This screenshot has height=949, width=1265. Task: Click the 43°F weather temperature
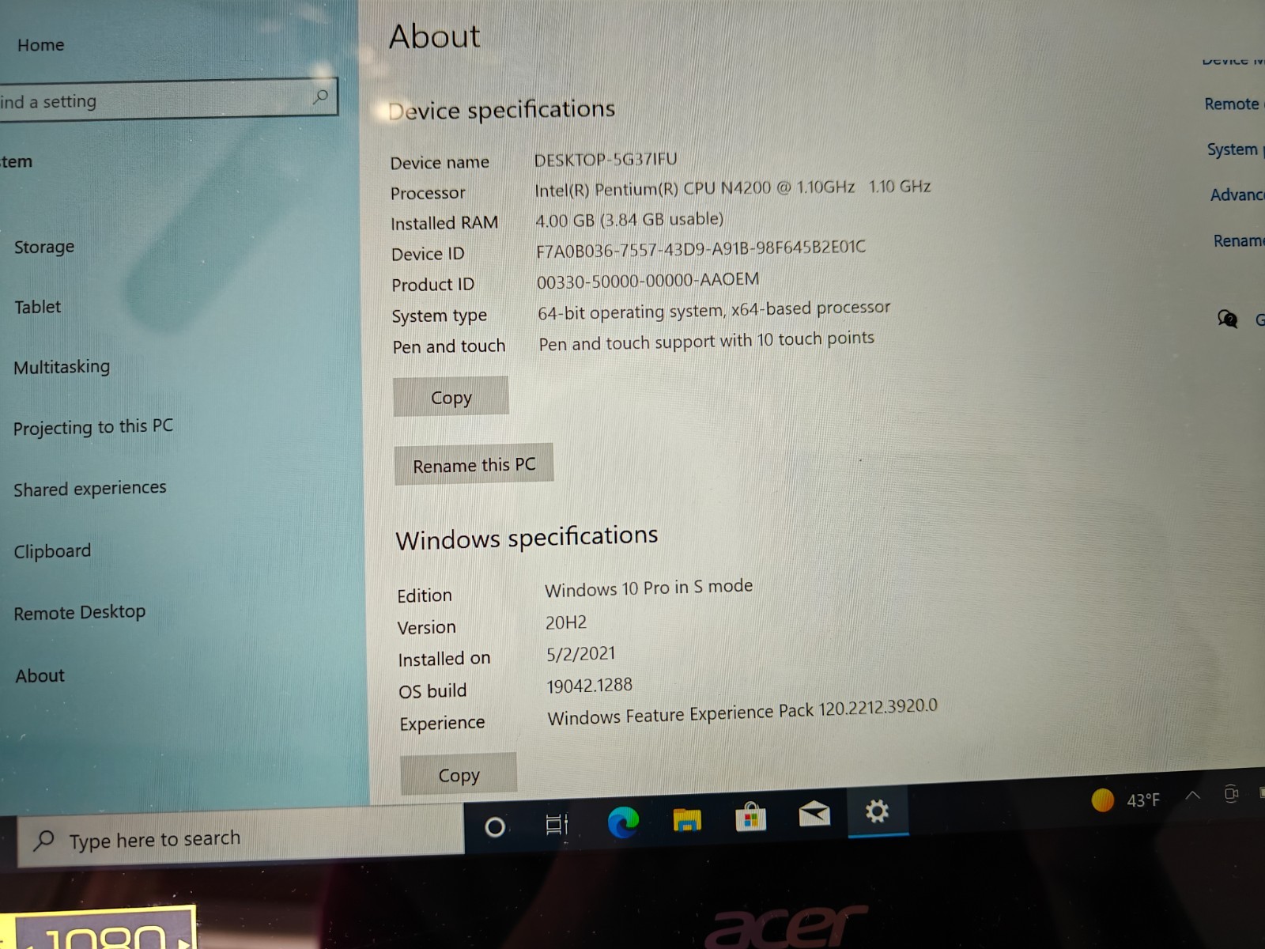pos(1143,800)
